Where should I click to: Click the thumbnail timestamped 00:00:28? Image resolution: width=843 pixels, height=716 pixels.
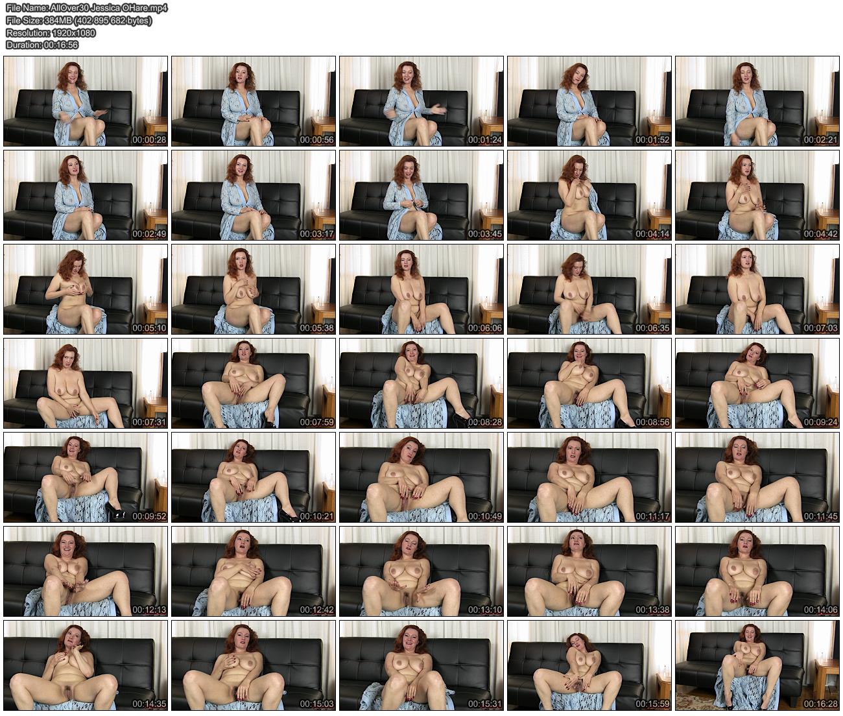pos(86,102)
